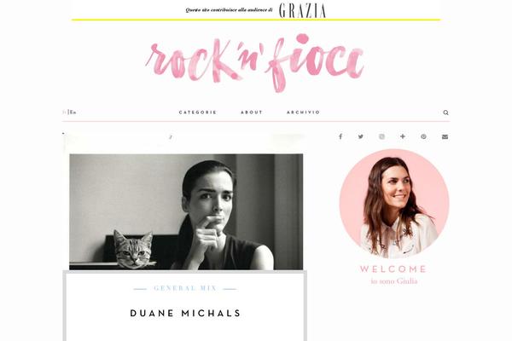Image resolution: width=512 pixels, height=341 pixels.
Task: Expand the CATEGORIE menu
Action: (198, 113)
